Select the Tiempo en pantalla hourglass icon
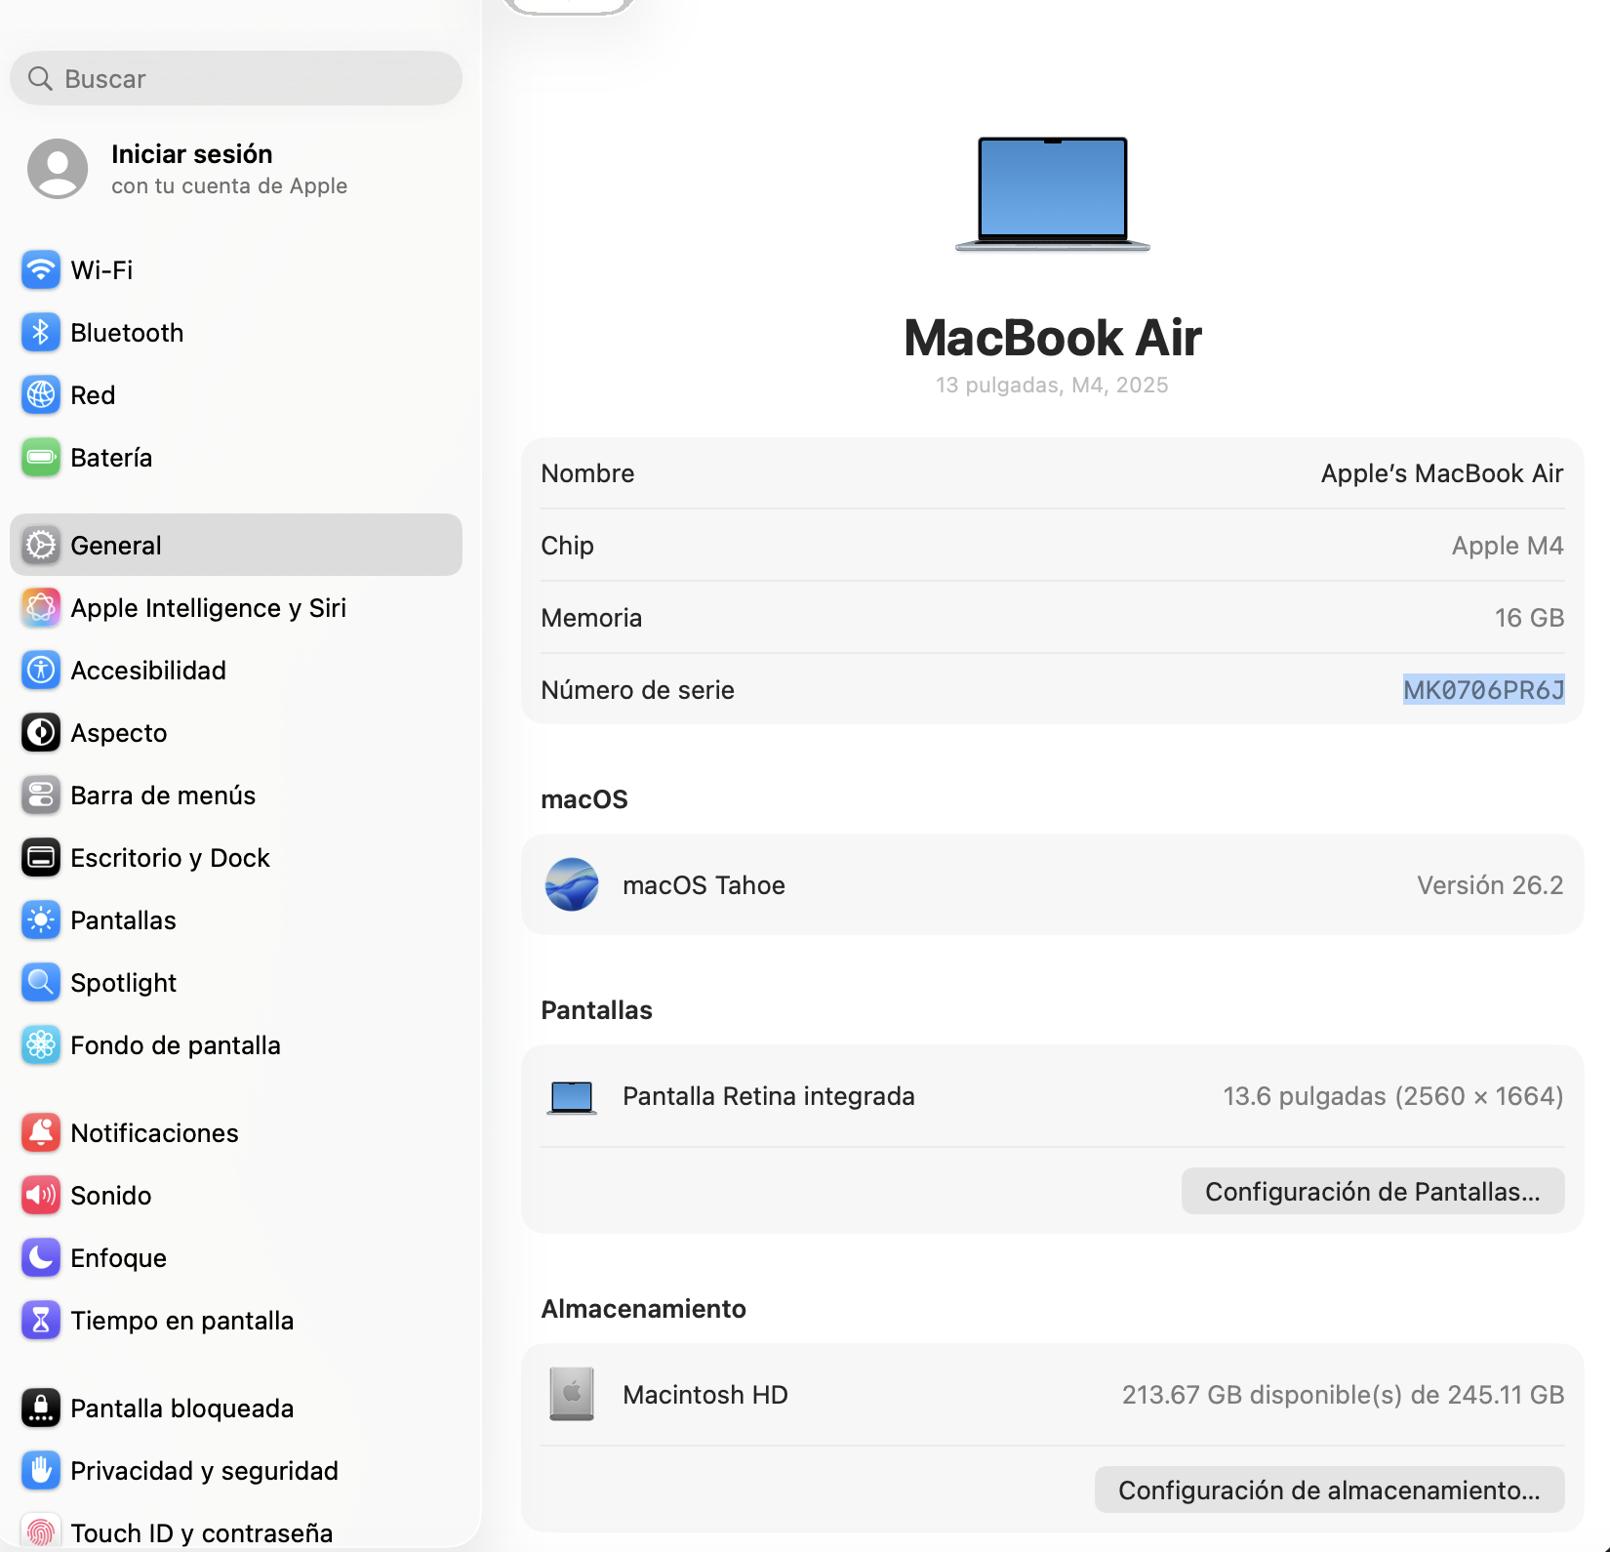The width and height of the screenshot is (1610, 1552). pos(40,1321)
